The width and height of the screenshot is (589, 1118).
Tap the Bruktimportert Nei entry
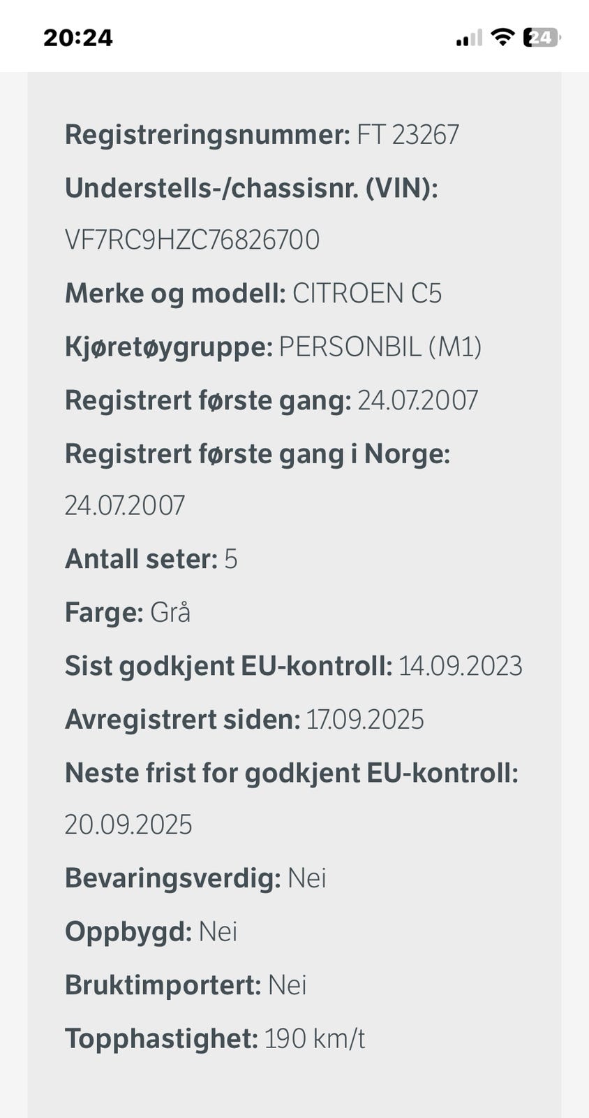pos(186,985)
